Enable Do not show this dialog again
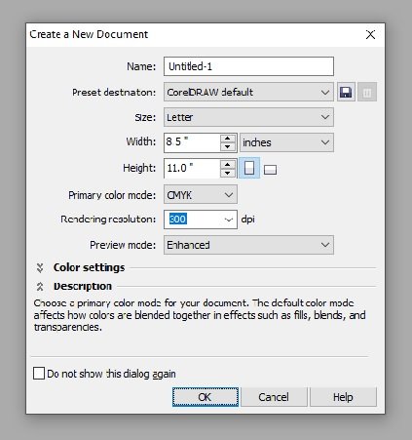Viewport: 412px width, 440px height. (39, 374)
